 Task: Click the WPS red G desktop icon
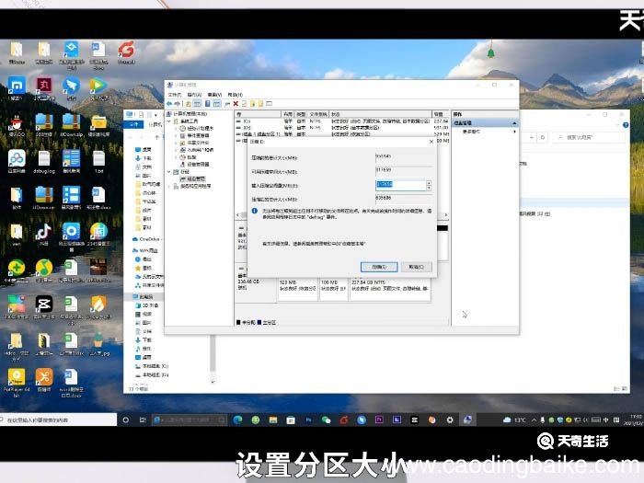(127, 52)
